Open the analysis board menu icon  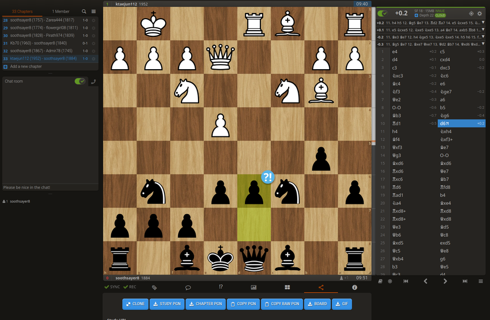[480, 281]
